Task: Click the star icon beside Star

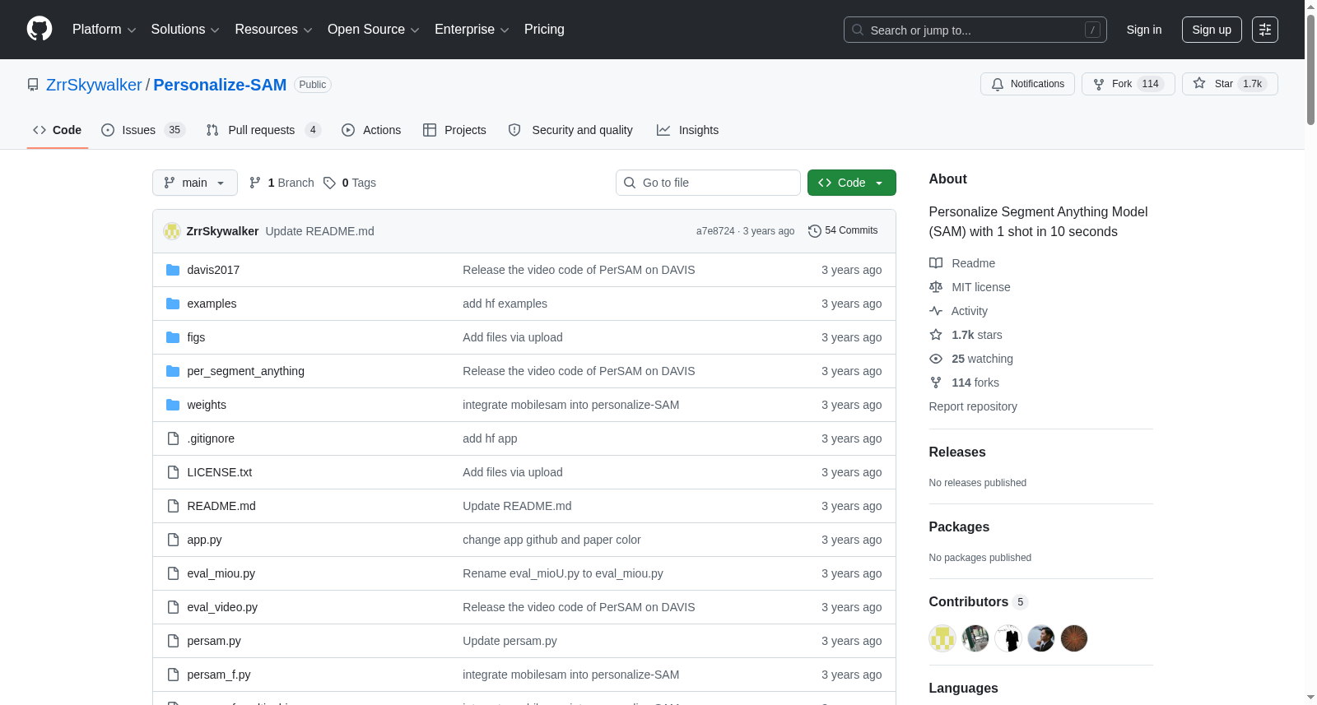Action: [x=1199, y=83]
